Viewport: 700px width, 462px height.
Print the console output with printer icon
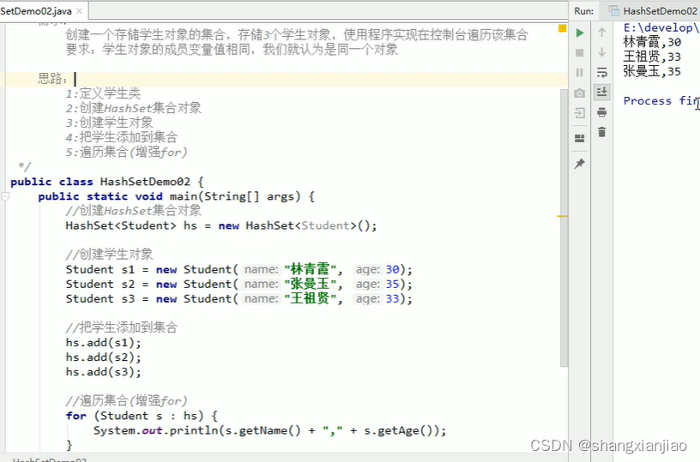[602, 112]
